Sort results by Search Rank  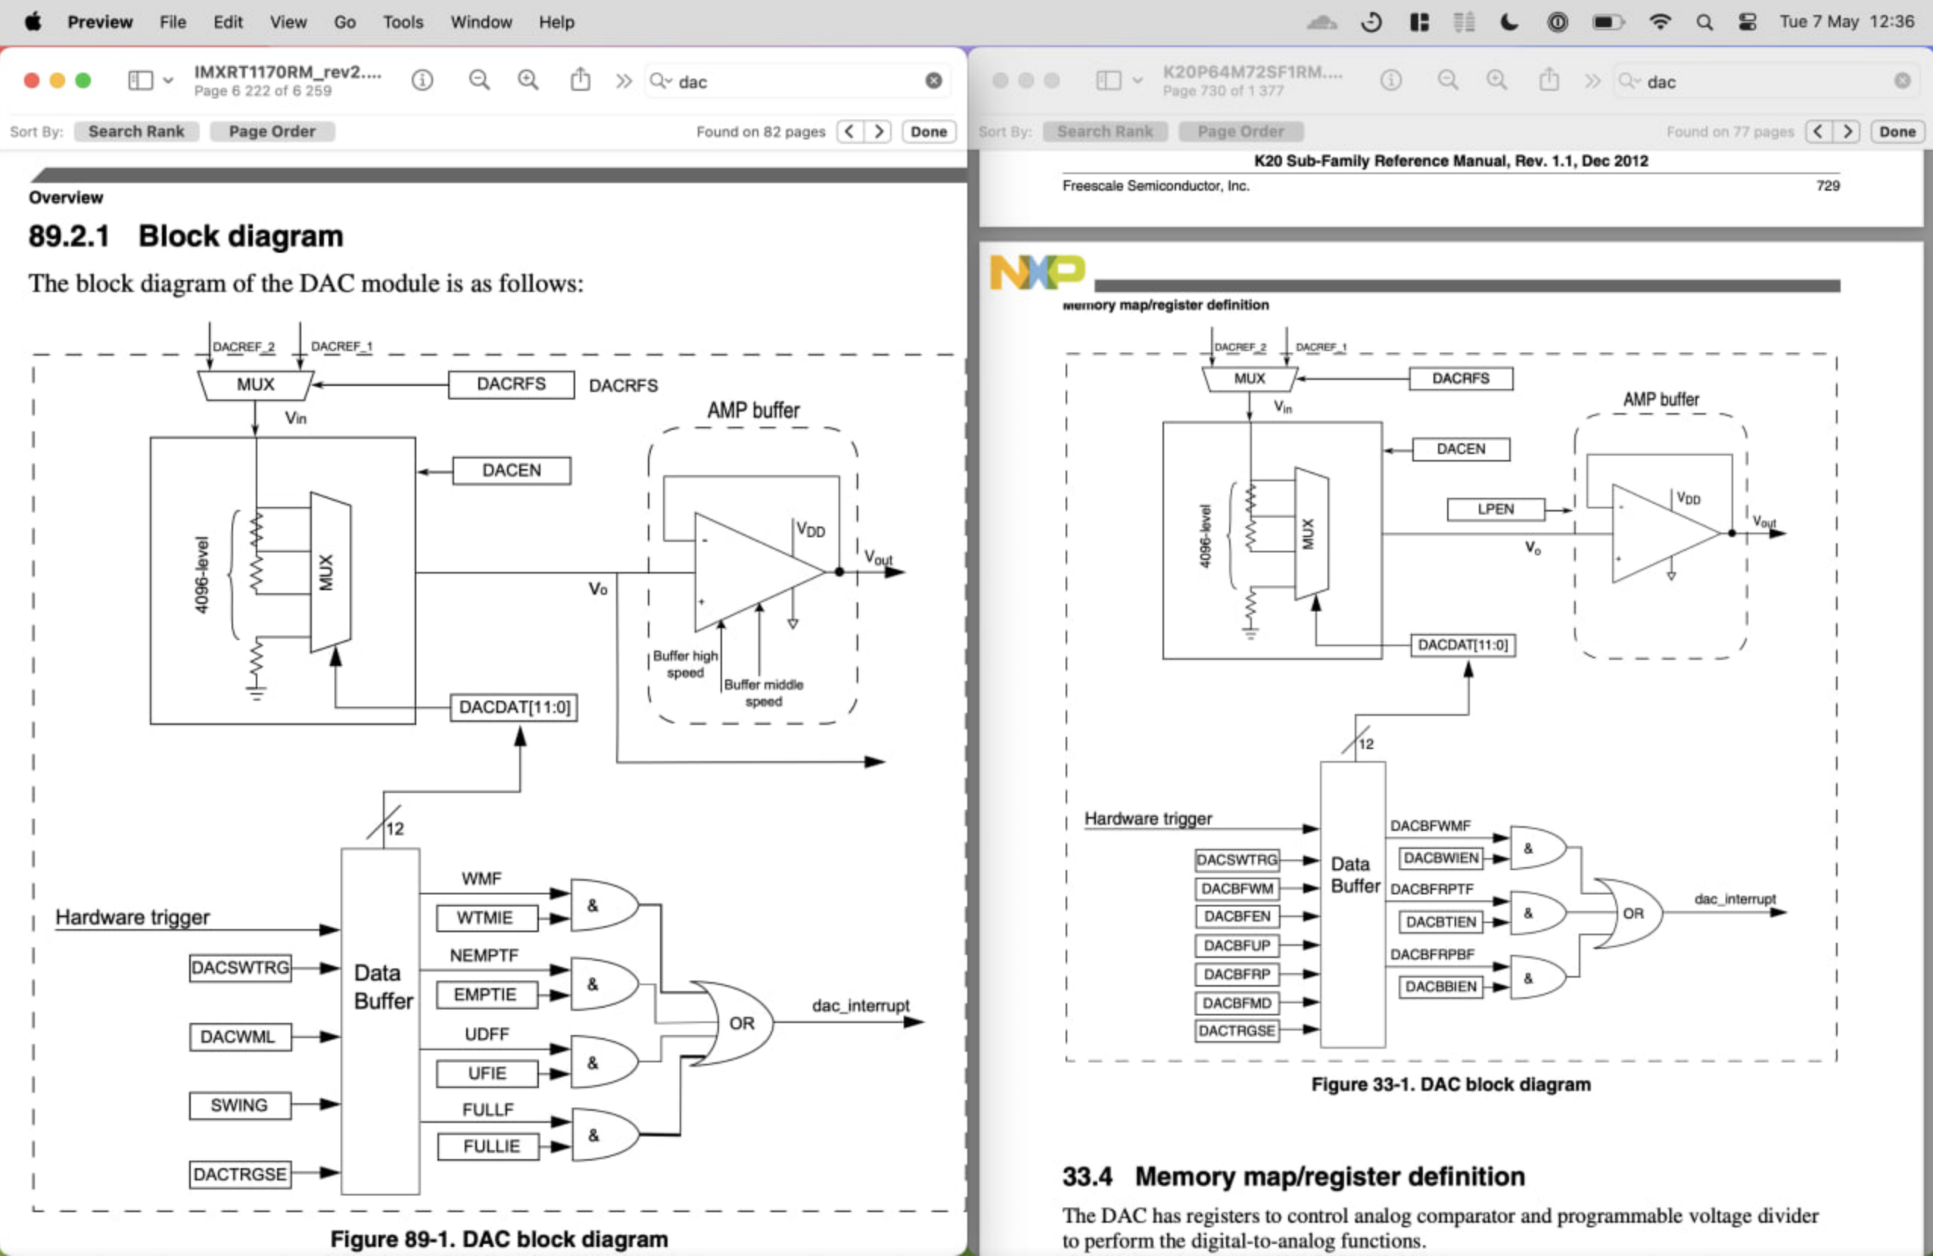(135, 131)
